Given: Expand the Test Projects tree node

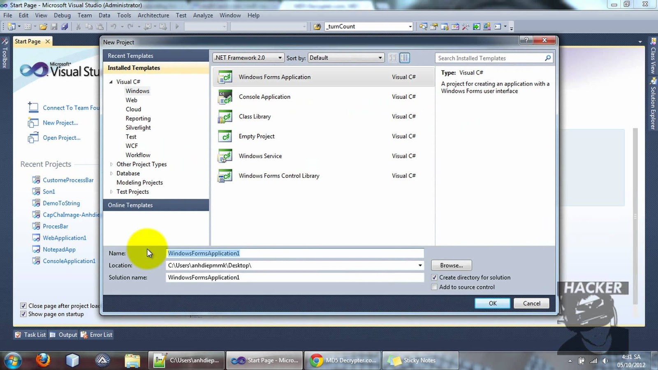Looking at the screenshot, I should click(x=111, y=192).
